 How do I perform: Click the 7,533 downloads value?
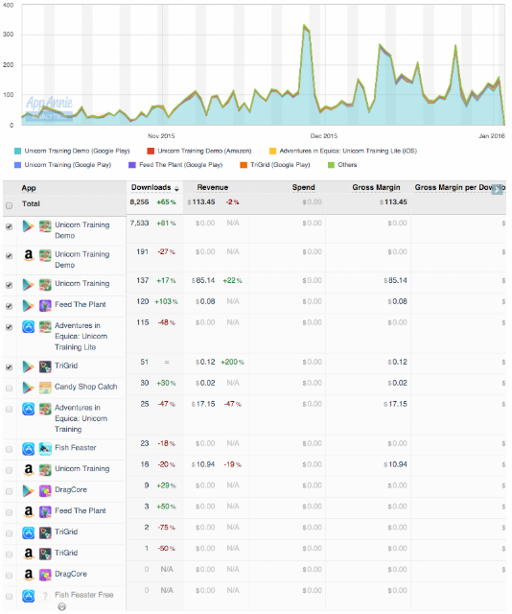coord(139,224)
